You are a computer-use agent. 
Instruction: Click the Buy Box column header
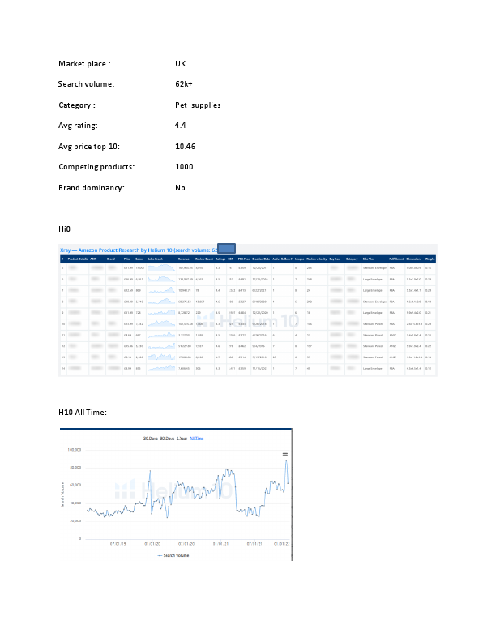[x=335, y=259]
